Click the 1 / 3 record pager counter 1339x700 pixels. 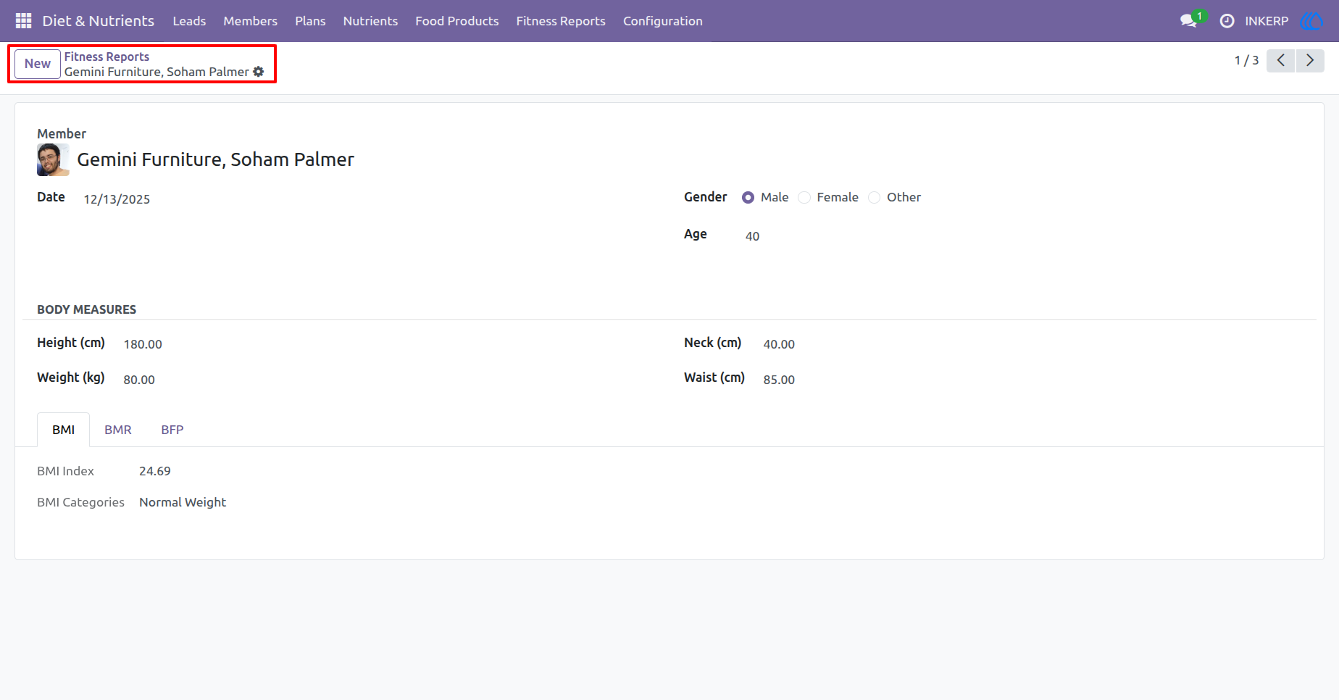pyautogui.click(x=1246, y=60)
